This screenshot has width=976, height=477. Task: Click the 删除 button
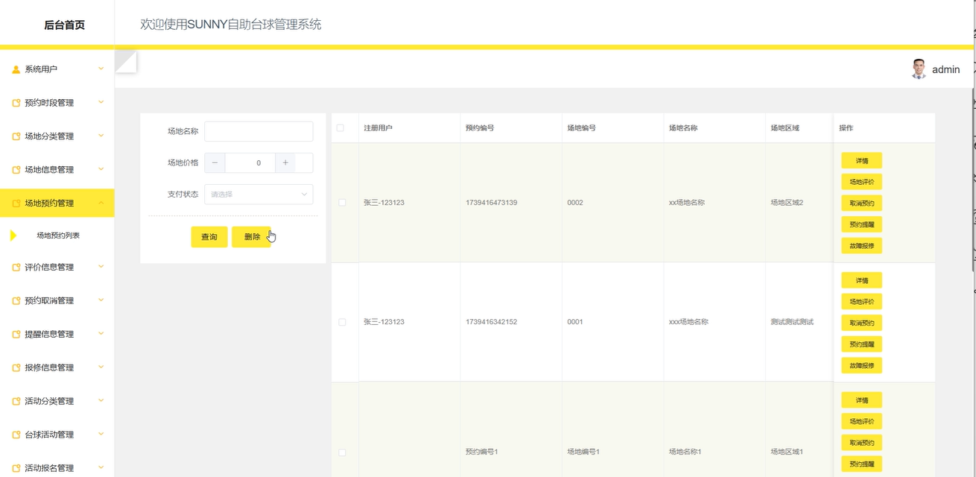coord(251,237)
